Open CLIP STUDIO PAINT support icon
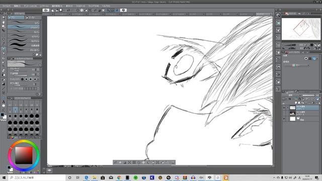This screenshot has height=181, width=322. coord(123,10)
